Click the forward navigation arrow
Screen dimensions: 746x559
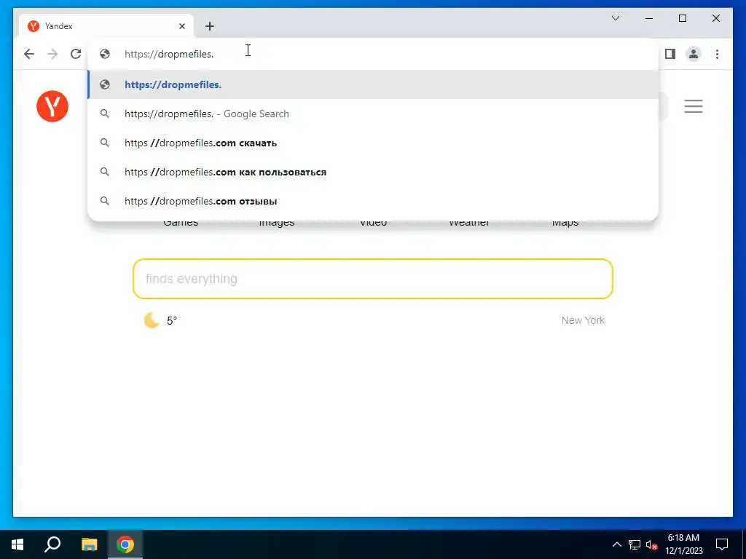[52, 54]
